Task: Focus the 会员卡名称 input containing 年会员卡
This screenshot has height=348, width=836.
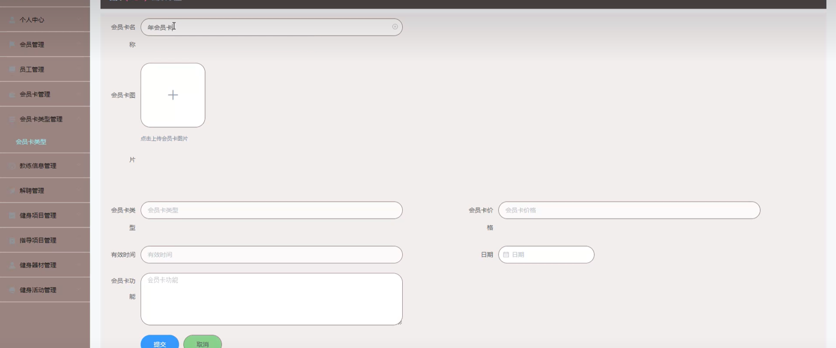Action: point(271,27)
